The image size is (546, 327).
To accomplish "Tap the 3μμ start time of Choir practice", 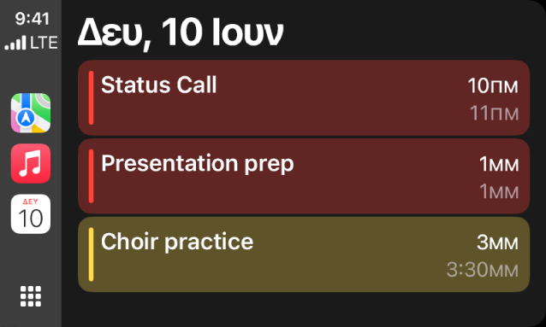I will pyautogui.click(x=497, y=242).
